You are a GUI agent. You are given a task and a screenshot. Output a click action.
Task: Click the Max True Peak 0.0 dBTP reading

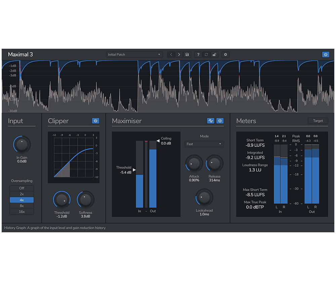pyautogui.click(x=255, y=207)
